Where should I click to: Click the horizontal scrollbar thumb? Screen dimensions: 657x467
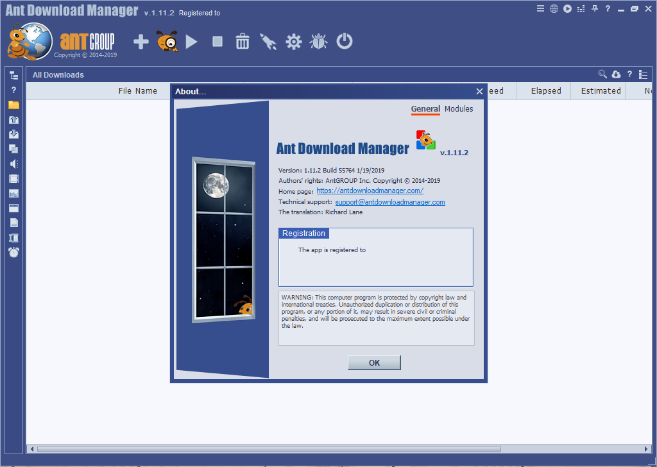point(269,449)
